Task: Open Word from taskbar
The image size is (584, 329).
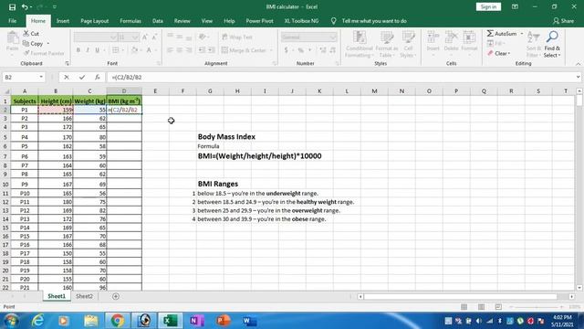Action: tap(249, 321)
